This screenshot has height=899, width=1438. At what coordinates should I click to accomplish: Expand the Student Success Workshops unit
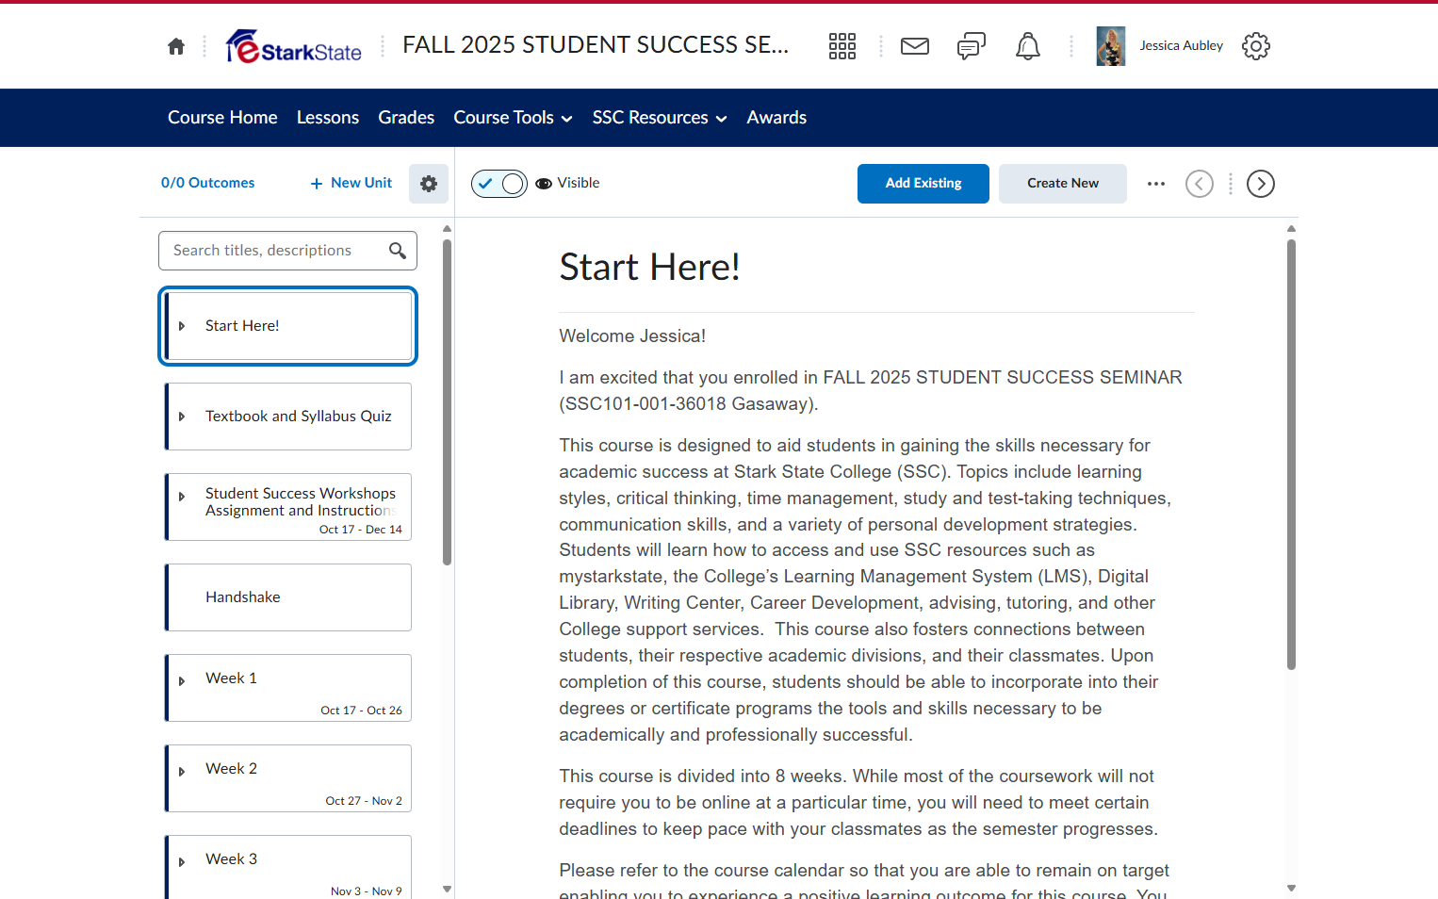(182, 497)
